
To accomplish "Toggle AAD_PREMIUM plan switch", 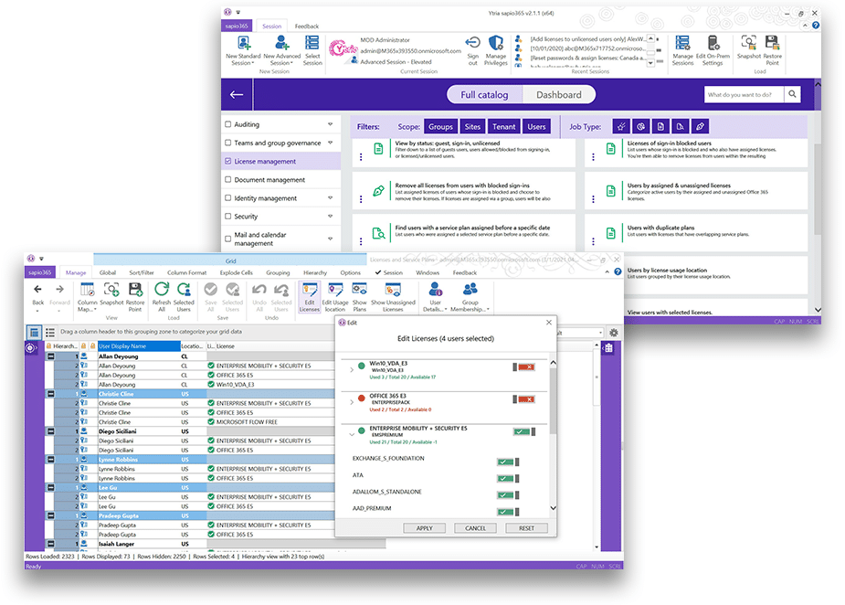I will (508, 512).
